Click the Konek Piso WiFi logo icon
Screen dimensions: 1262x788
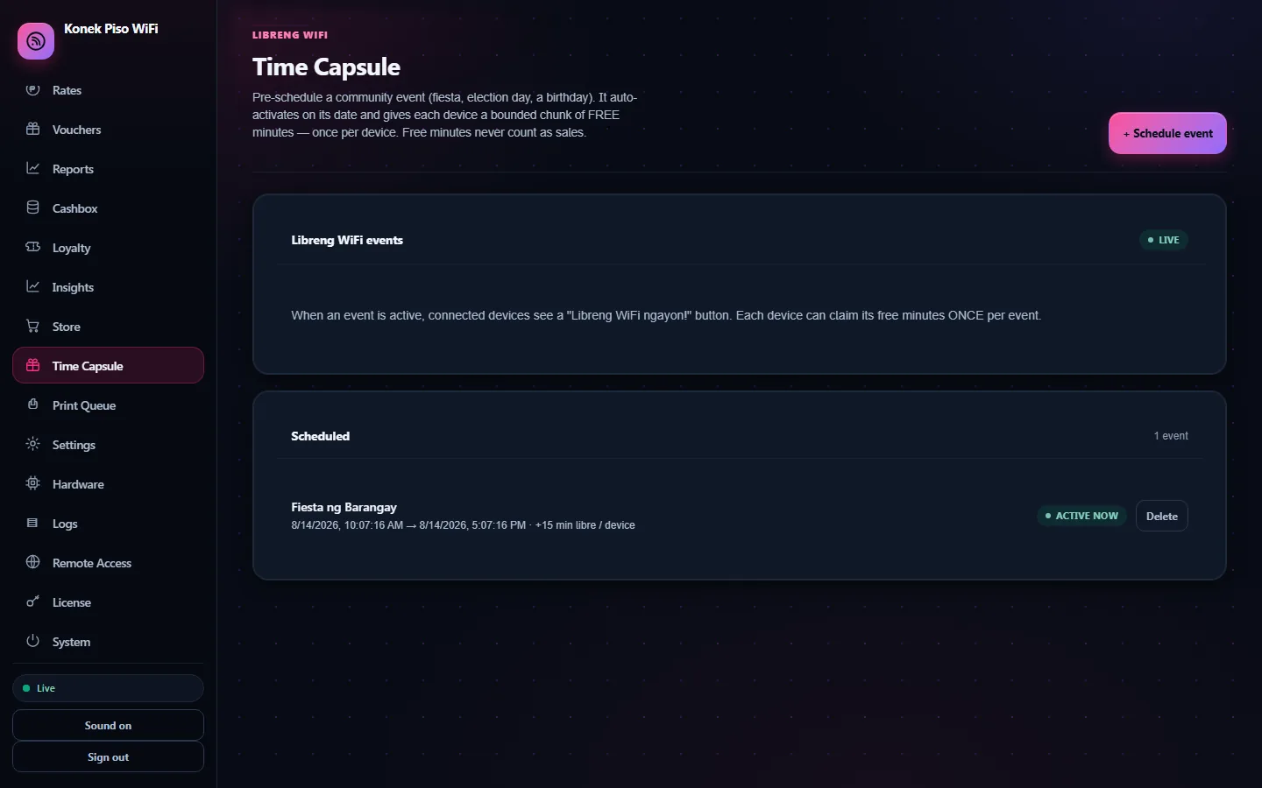36,41
